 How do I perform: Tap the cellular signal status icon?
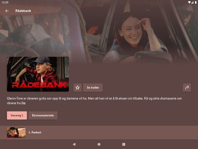pos(193,2)
